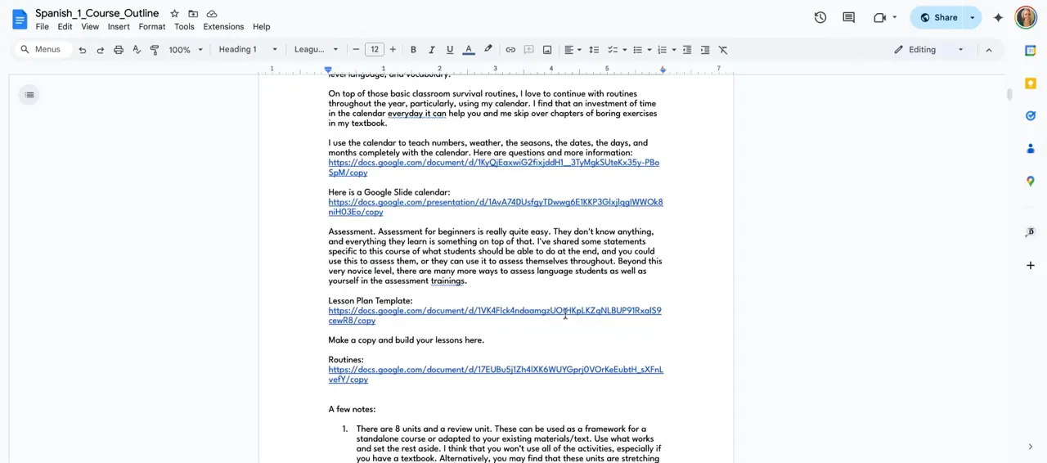Select the paint format roller tool

[155, 50]
